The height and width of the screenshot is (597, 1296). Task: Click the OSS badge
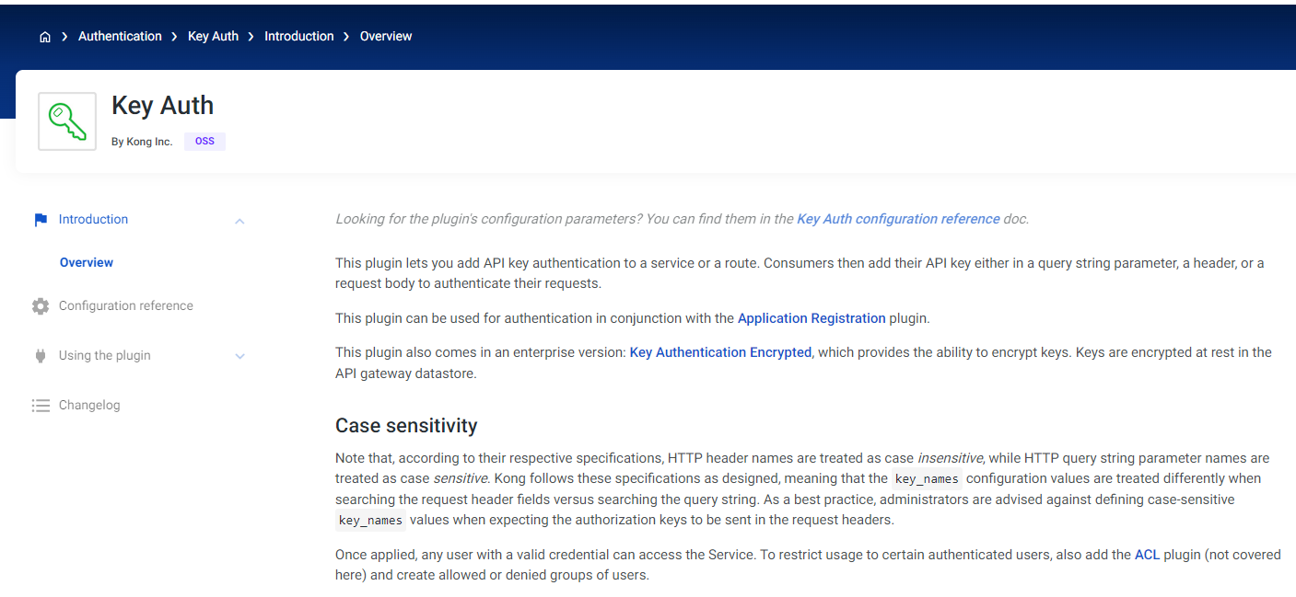point(204,142)
